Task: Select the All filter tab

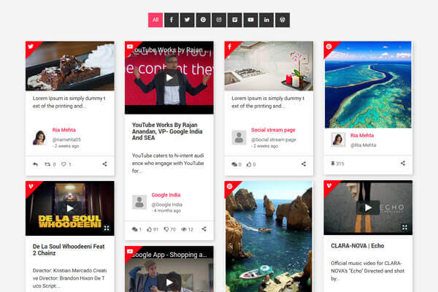Action: [155, 20]
